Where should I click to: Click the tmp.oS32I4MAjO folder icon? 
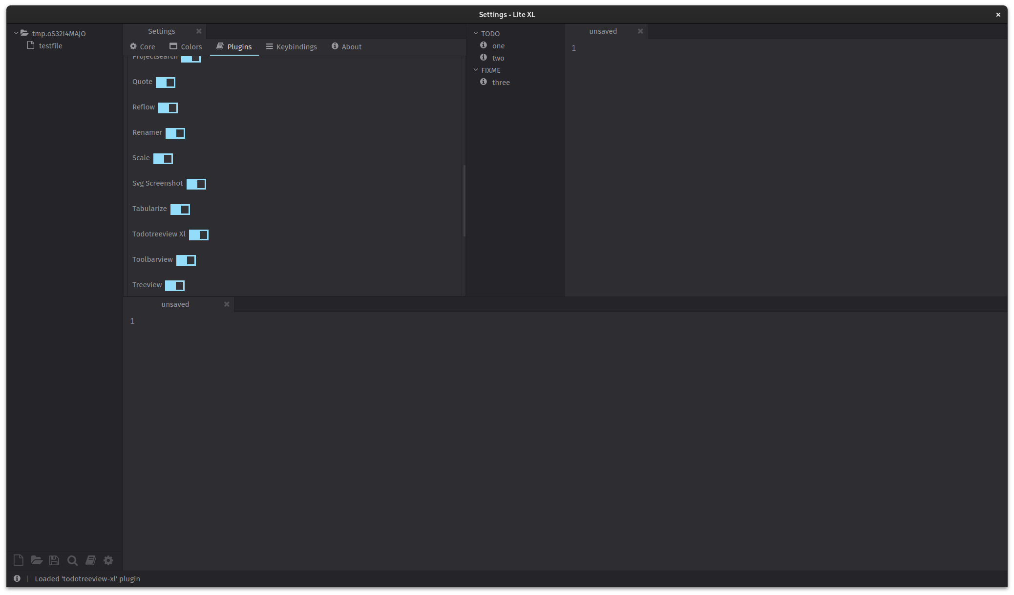tap(24, 33)
